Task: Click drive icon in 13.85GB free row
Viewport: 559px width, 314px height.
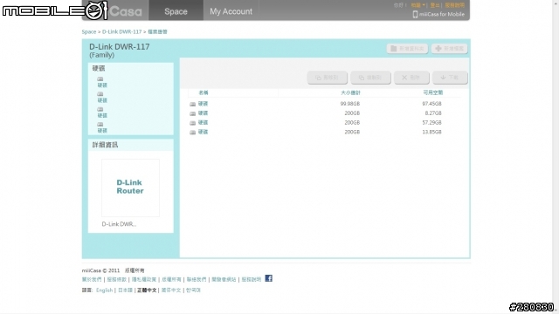Action: 192,132
